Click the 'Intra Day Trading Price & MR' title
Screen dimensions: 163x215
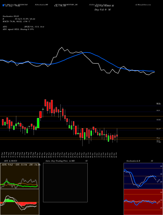pos(60,161)
